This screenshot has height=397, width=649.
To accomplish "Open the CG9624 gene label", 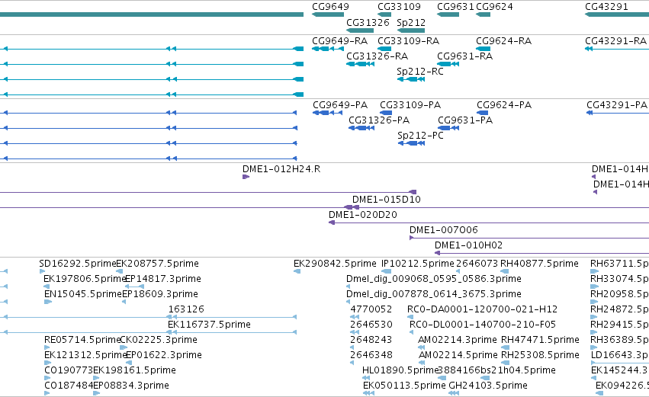I will click(x=494, y=7).
